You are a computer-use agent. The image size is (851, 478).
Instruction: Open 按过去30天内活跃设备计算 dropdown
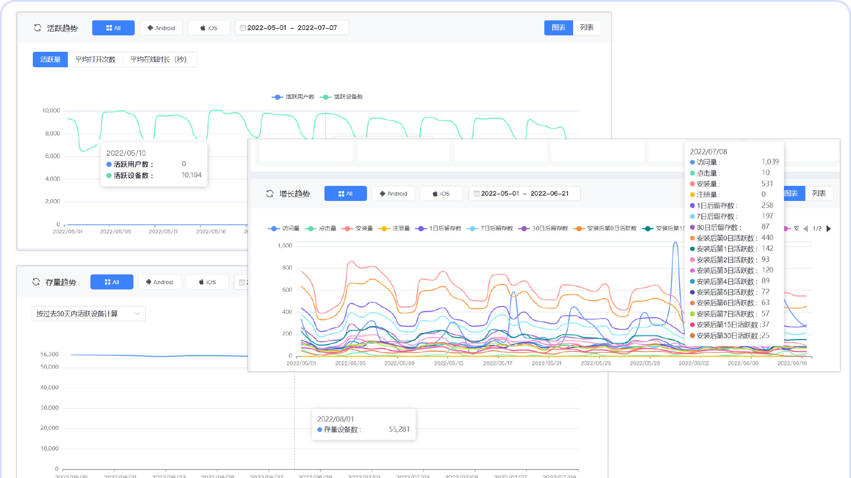click(x=88, y=314)
